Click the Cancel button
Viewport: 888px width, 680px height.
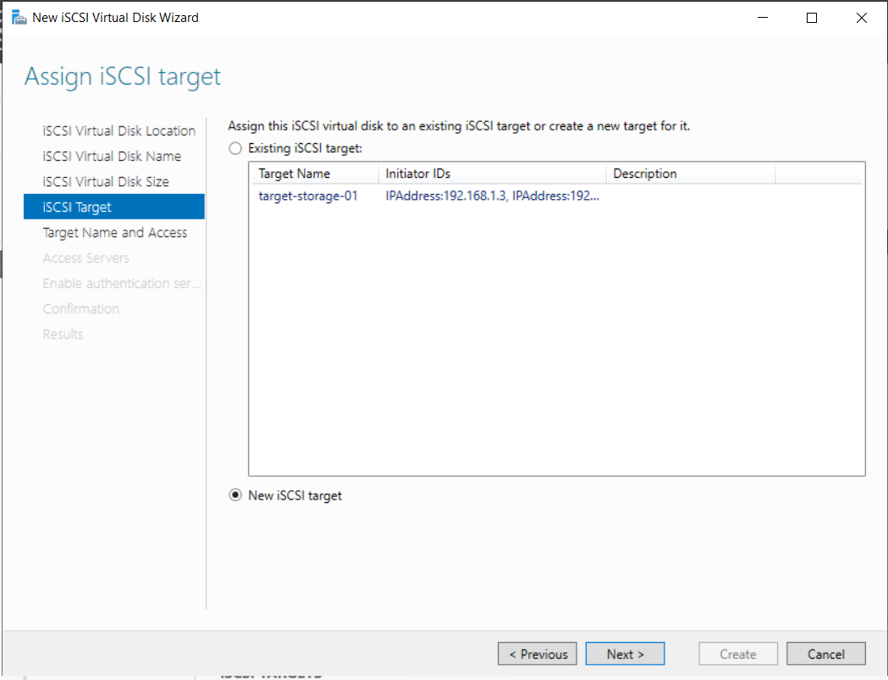[825, 653]
